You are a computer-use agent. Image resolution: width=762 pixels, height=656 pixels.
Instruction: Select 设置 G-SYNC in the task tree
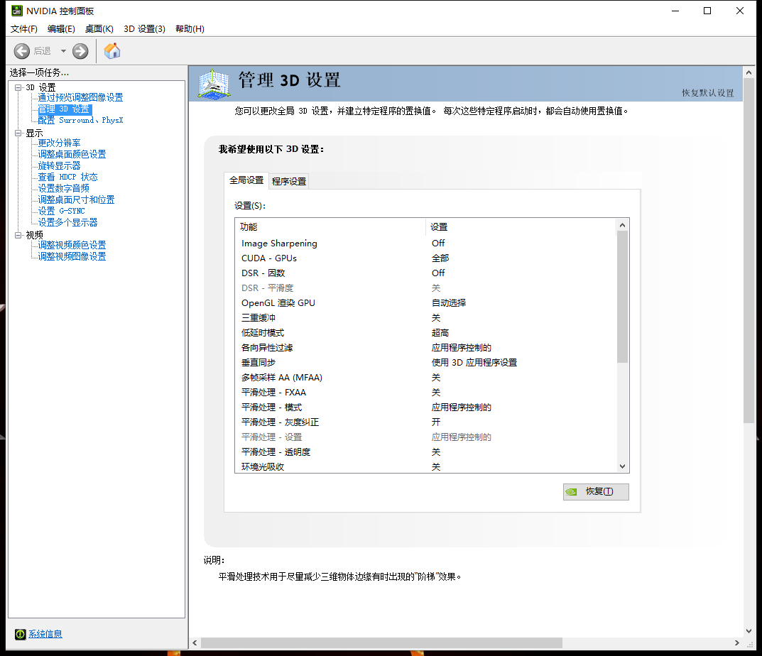[x=59, y=211]
